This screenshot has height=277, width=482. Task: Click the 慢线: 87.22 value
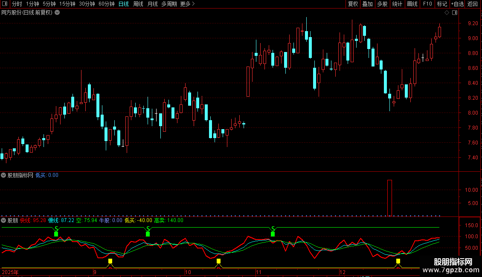(x=61, y=220)
